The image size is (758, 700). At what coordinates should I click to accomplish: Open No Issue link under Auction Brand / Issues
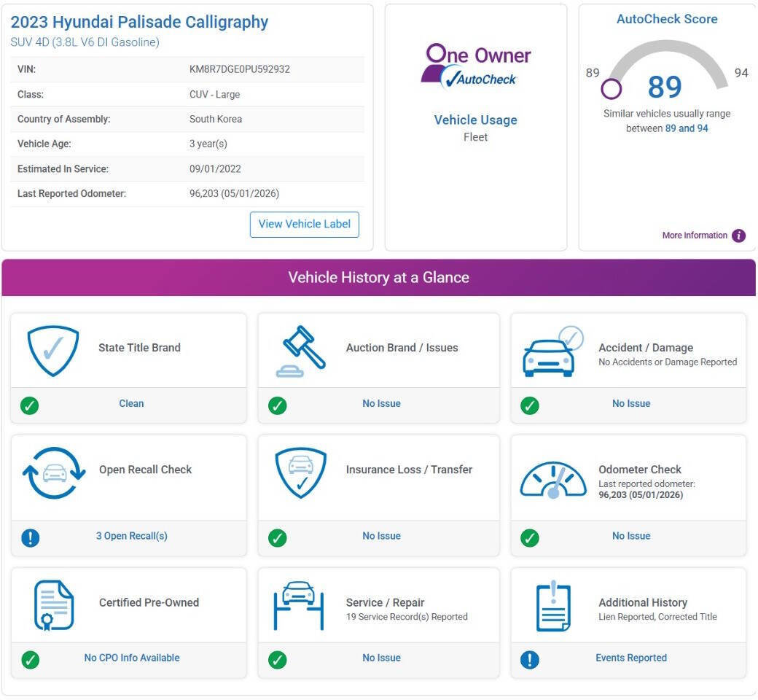click(381, 403)
